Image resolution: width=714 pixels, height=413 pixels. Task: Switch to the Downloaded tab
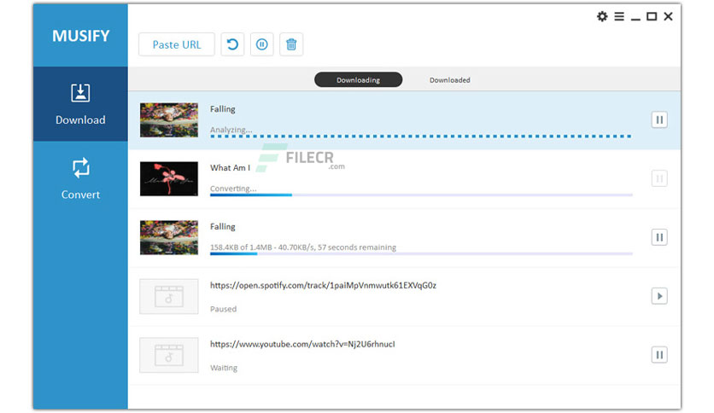pos(449,80)
